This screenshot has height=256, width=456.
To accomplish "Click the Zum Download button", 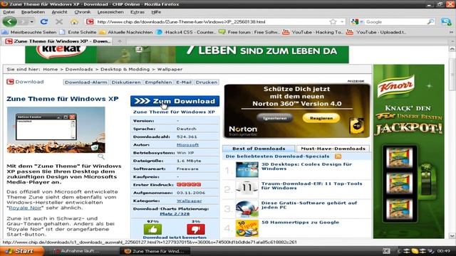I will pos(175,101).
